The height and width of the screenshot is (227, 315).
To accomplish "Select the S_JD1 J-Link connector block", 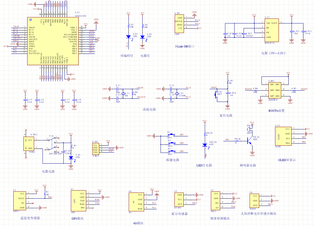I will coord(179,24).
